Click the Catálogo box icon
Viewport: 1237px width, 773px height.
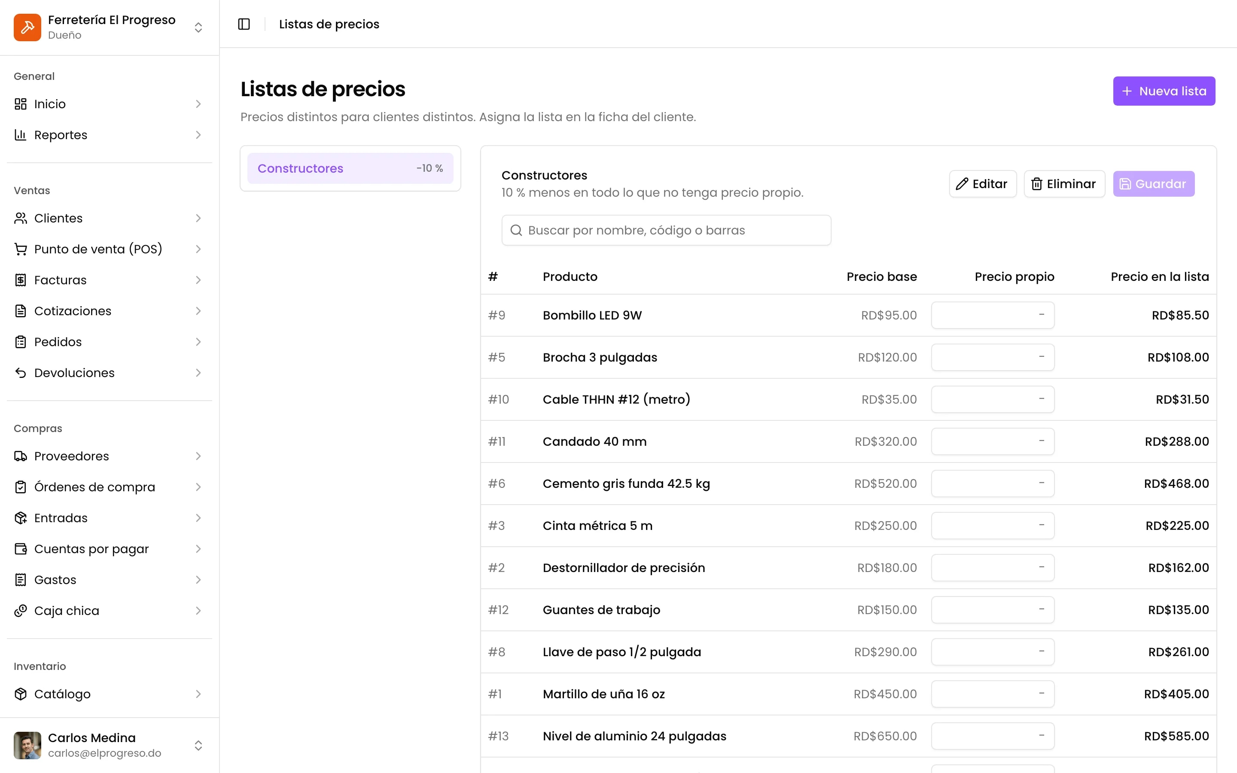pyautogui.click(x=21, y=694)
